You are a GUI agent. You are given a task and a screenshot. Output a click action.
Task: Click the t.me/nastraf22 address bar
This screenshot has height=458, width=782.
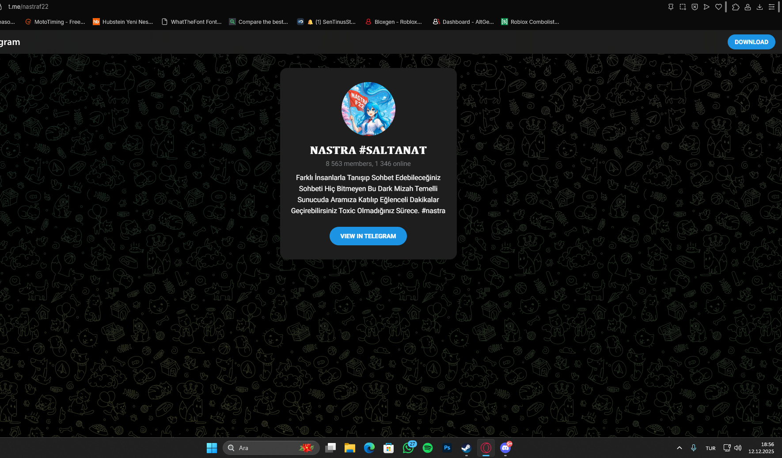coord(28,7)
